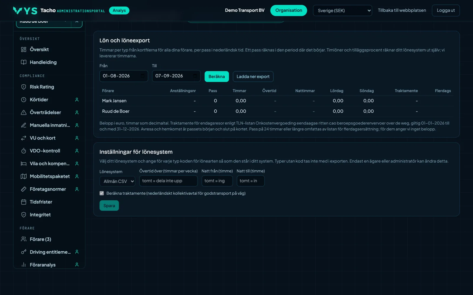
Task: Click the Beräkna button
Action: pos(217,76)
